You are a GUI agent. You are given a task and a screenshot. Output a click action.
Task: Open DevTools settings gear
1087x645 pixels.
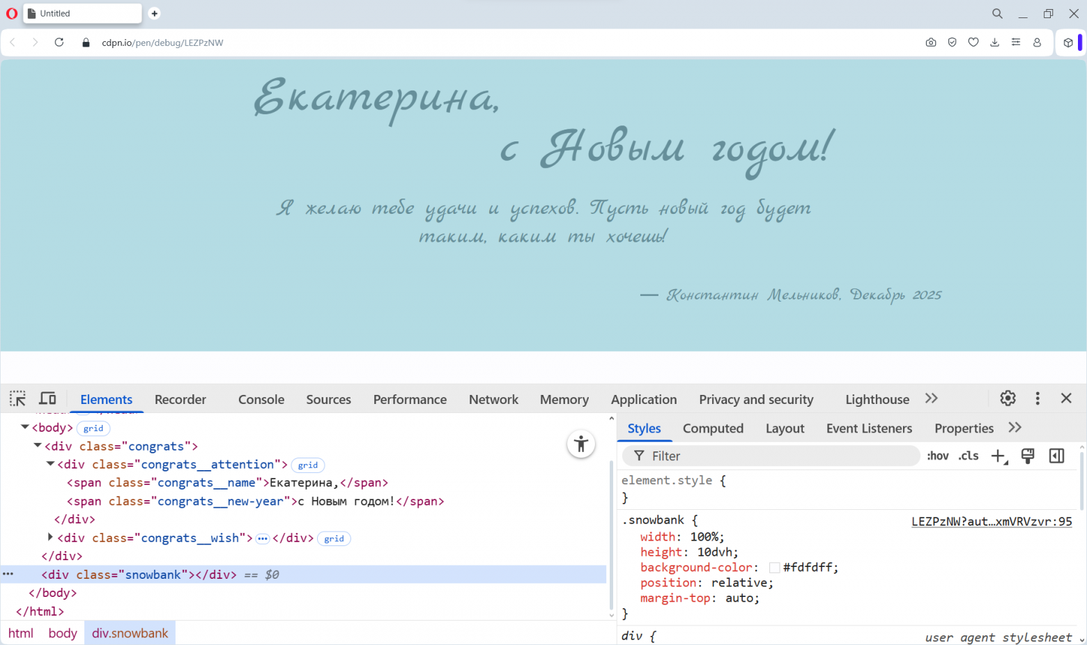pos(1008,398)
